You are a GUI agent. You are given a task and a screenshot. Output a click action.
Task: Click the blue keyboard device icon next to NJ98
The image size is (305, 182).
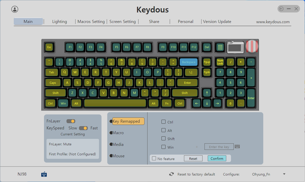click(44, 174)
